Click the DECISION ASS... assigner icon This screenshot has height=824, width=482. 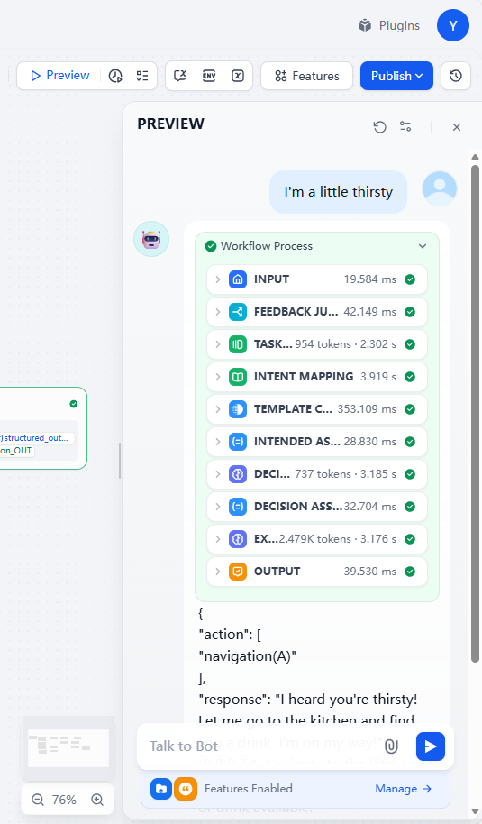[x=238, y=507]
